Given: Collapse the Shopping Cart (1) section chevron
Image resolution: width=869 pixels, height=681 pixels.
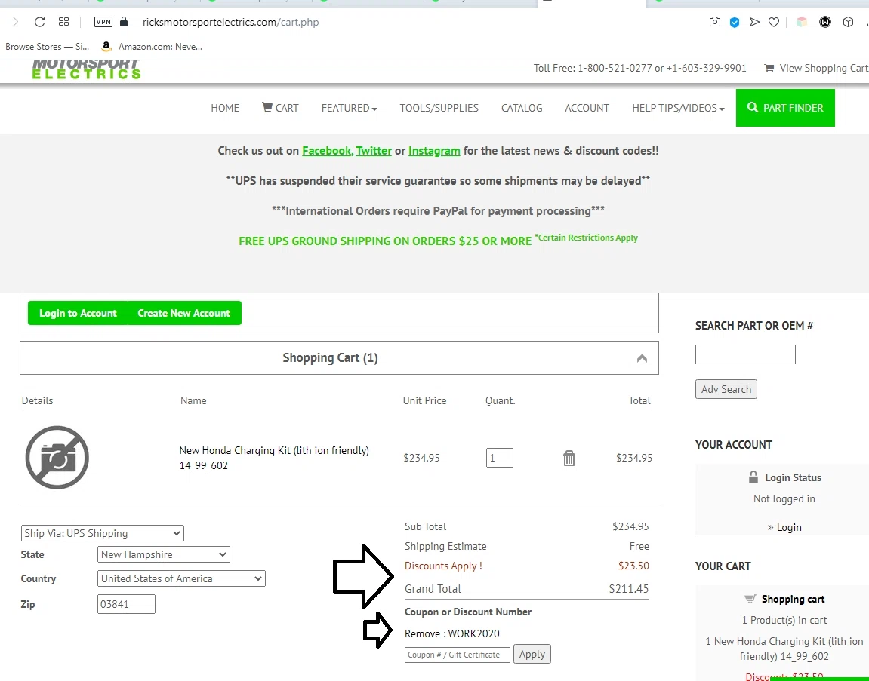Looking at the screenshot, I should click(642, 358).
